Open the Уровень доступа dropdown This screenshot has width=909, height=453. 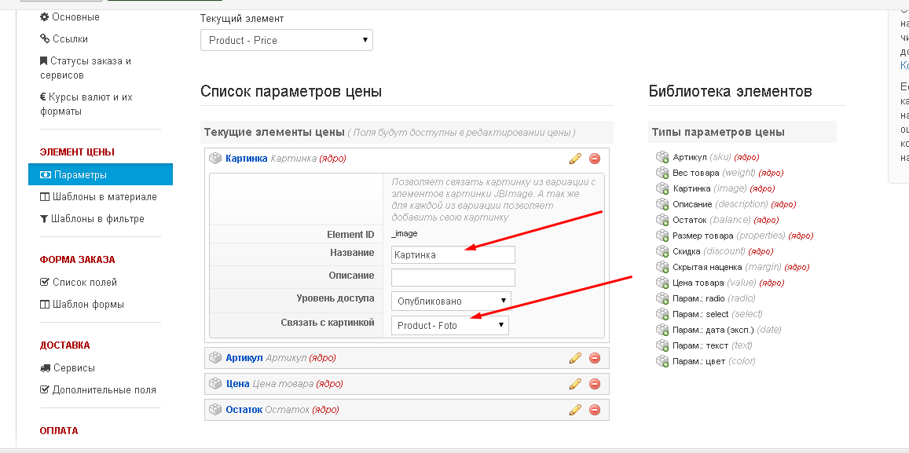pyautogui.click(x=450, y=301)
